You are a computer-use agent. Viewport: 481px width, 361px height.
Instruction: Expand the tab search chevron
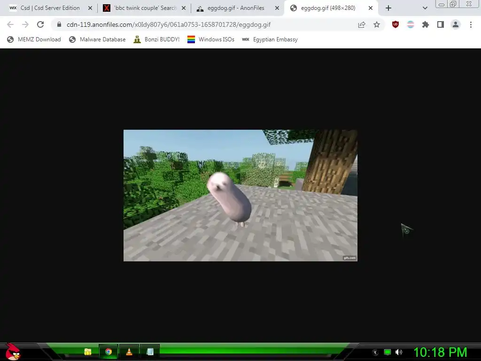click(x=425, y=8)
